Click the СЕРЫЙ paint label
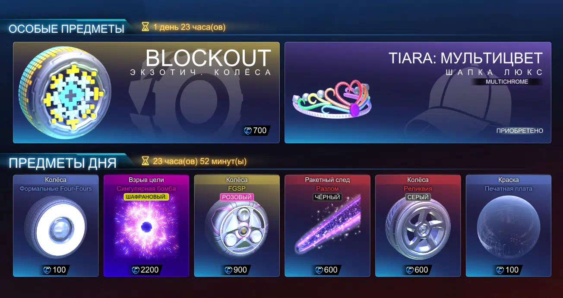The width and height of the screenshot is (563, 298). pyautogui.click(x=418, y=197)
